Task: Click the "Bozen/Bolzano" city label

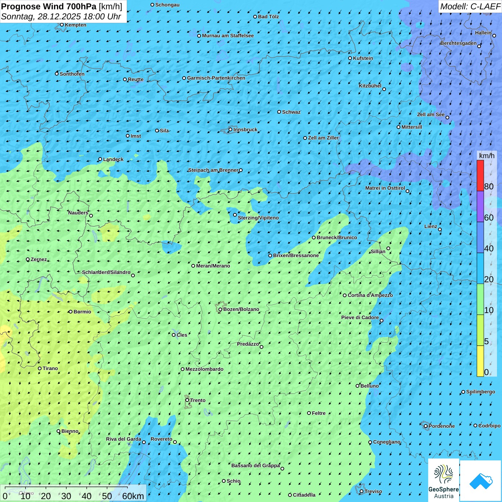Action: [241, 309]
